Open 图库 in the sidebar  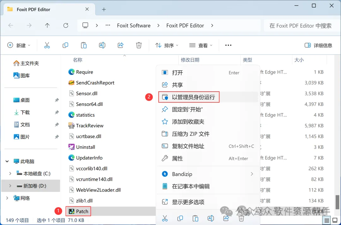pos(21,76)
